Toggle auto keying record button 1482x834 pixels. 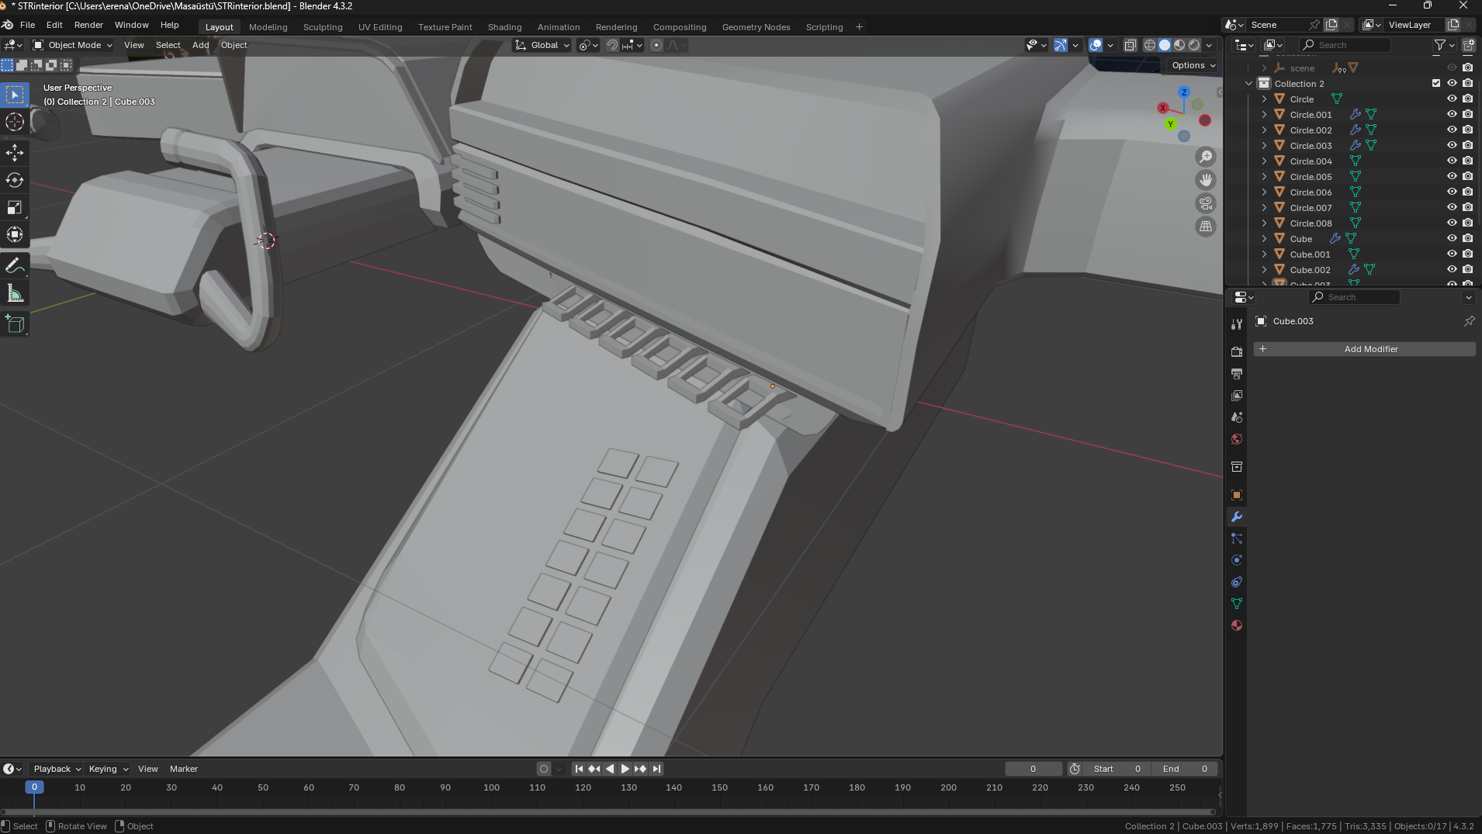[544, 769]
